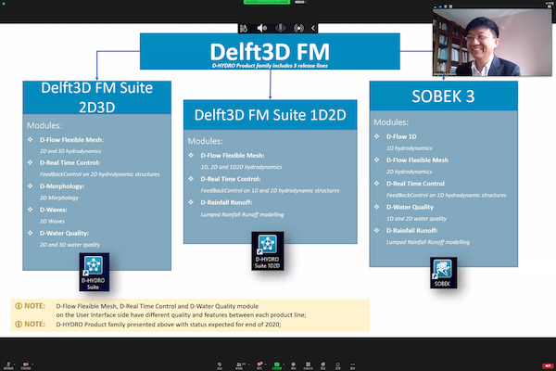Viewport: 556px width, 371px height.
Task: Click the first yellow NOTE info icon
Action: [19, 304]
